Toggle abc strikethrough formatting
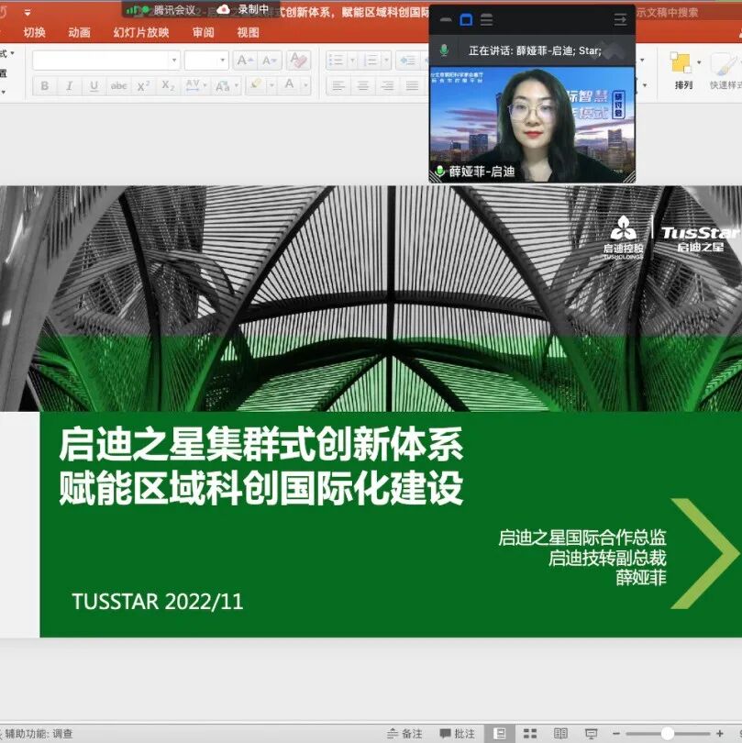The image size is (742, 743). (x=118, y=86)
